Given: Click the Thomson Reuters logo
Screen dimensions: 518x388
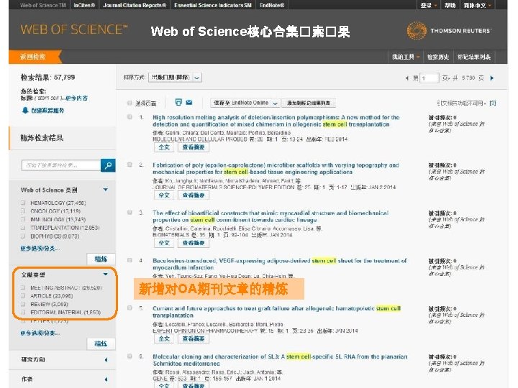Looking at the screenshot, I should 449,31.
